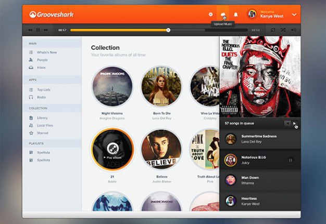Image resolution: width=326 pixels, height=224 pixels.
Task: Pause Juicy in the queue
Action: coord(291,160)
